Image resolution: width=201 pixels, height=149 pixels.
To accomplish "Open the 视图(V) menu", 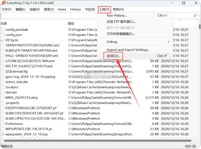I will pos(35,10).
